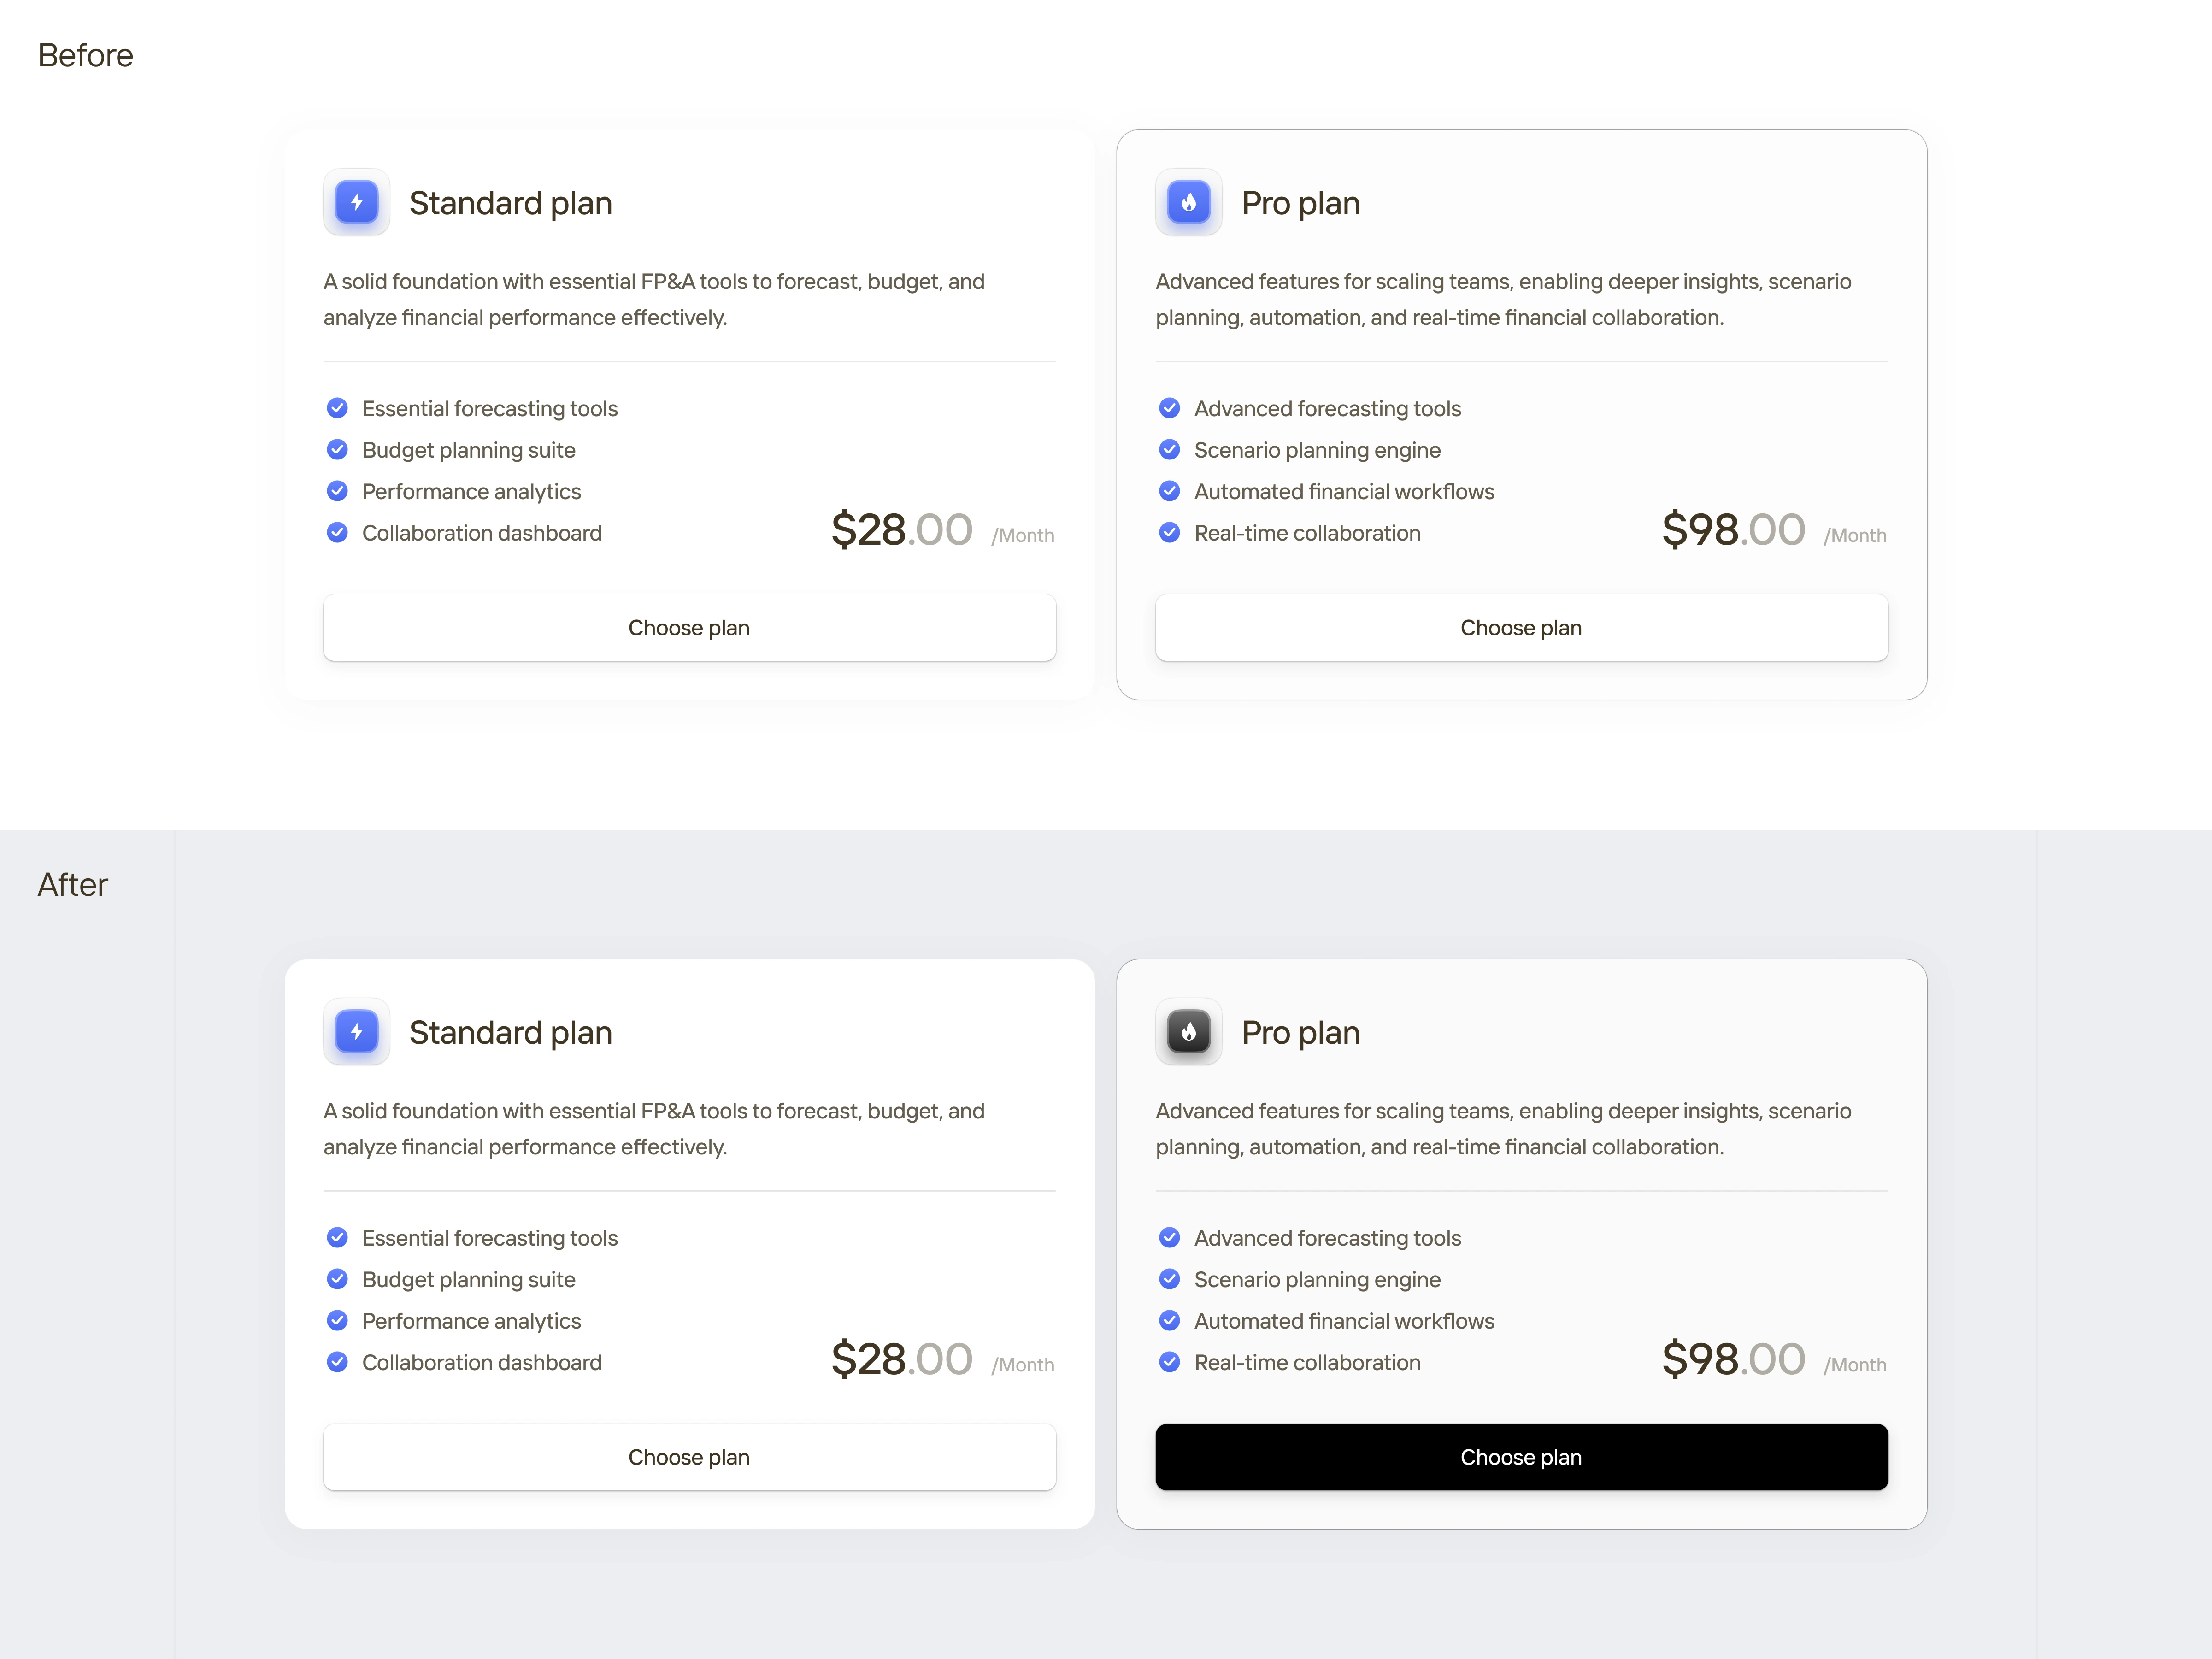The width and height of the screenshot is (2212, 1659).
Task: Click the dark flame icon on the After Pro plan
Action: click(1188, 1031)
